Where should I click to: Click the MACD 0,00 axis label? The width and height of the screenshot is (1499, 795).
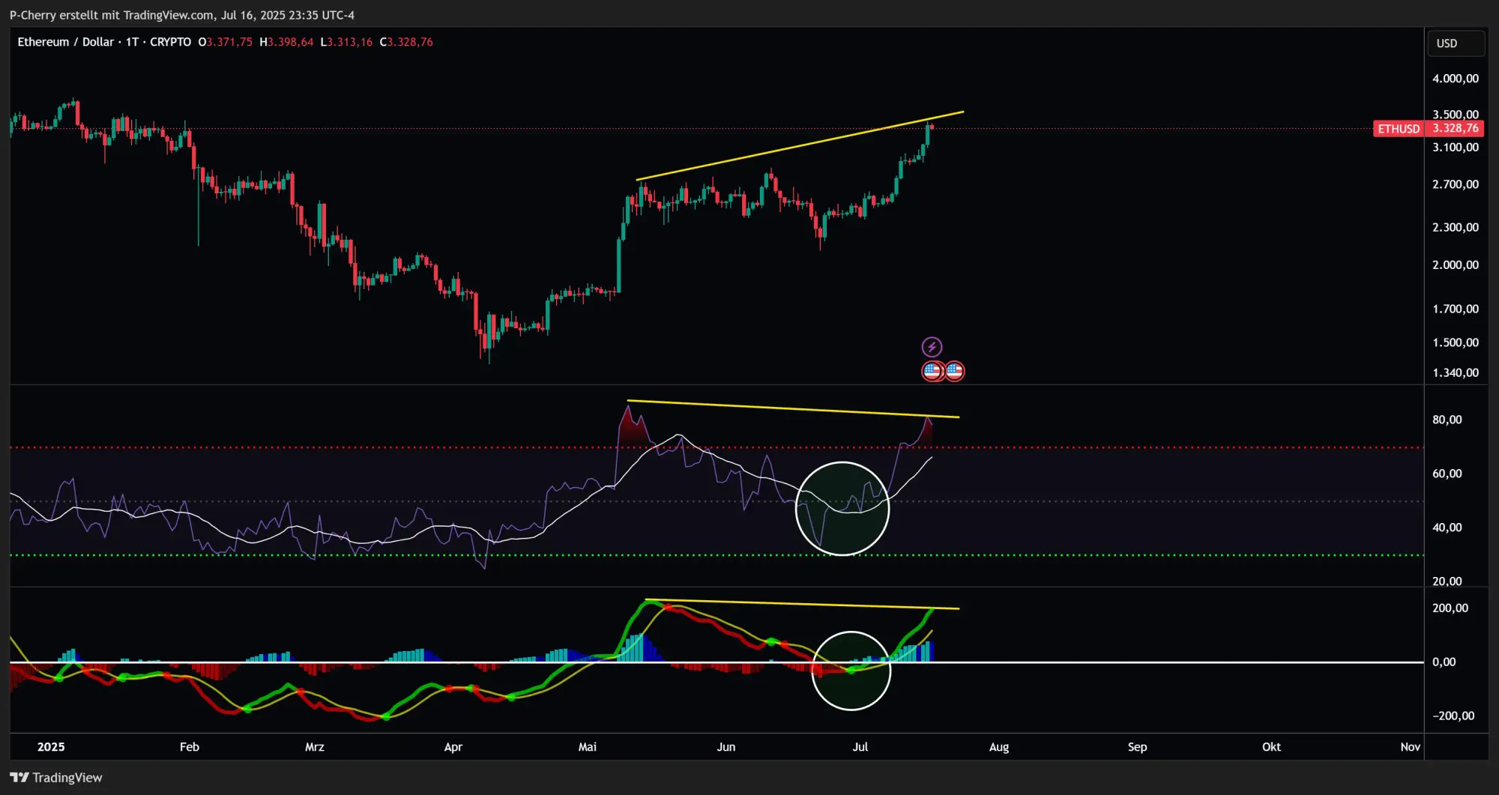[x=1444, y=662]
